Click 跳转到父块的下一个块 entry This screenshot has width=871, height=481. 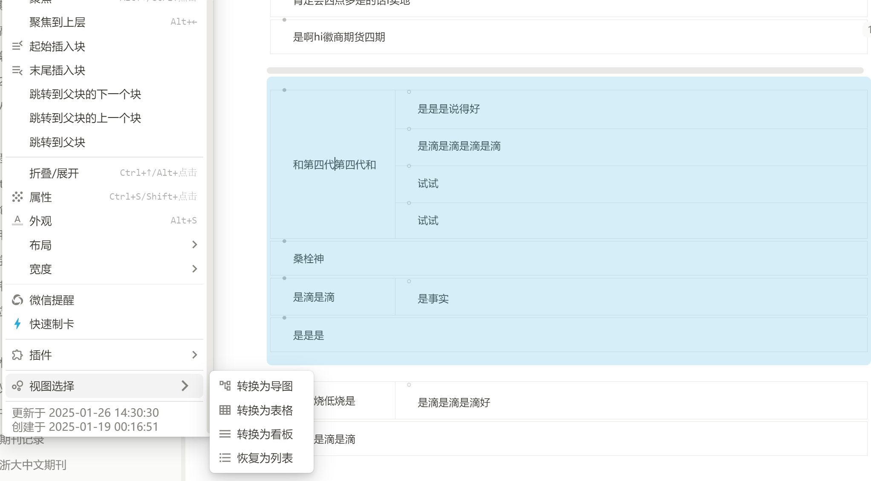tap(85, 94)
